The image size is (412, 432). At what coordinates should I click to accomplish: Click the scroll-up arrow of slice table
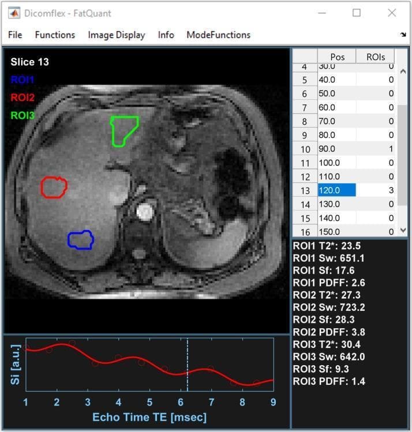coord(403,72)
